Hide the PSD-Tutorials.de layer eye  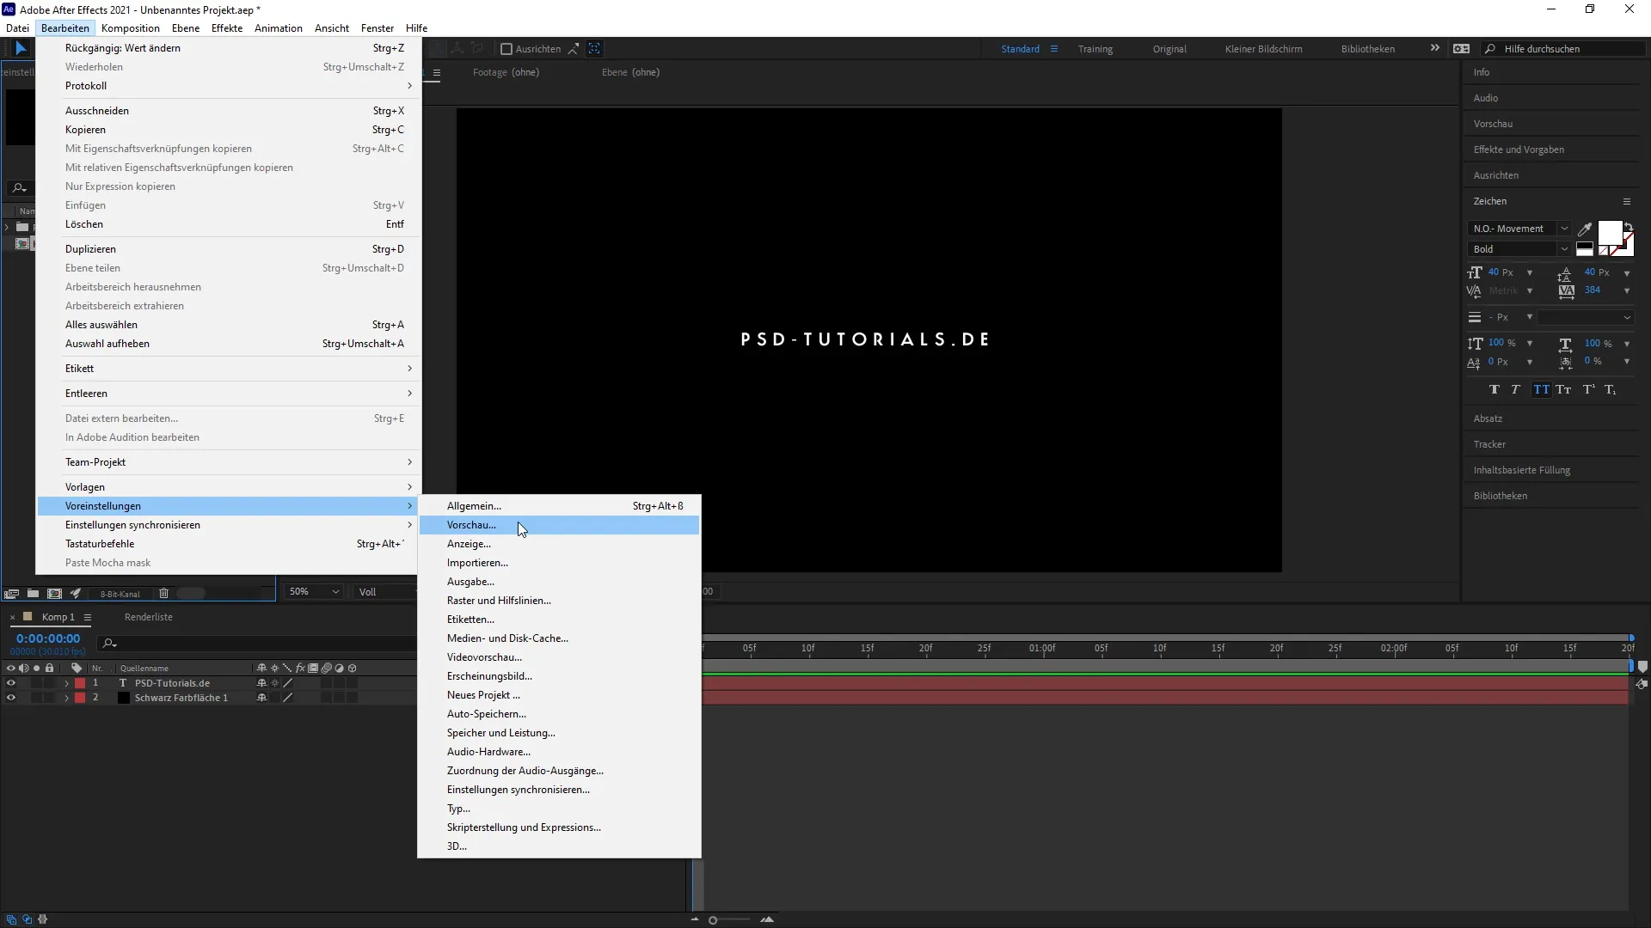coord(10,683)
